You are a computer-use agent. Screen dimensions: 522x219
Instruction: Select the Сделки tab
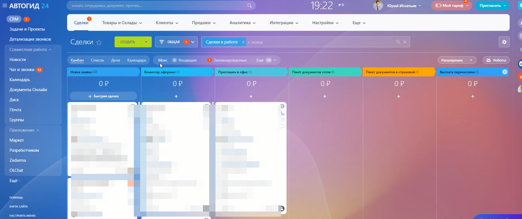81,23
